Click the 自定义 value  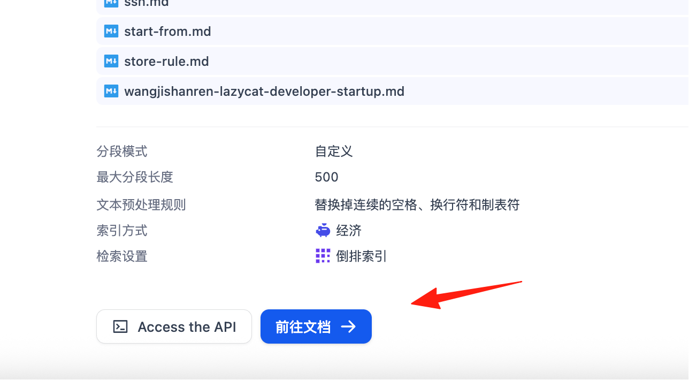point(334,151)
